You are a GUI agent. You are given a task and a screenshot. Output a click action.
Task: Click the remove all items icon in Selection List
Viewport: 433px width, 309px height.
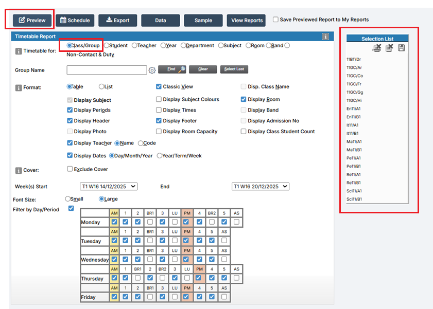point(389,48)
